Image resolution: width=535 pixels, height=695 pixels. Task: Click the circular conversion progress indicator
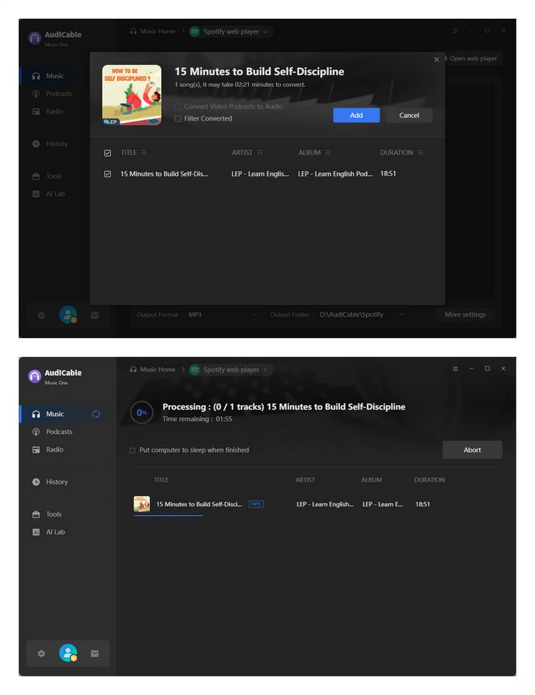point(141,413)
